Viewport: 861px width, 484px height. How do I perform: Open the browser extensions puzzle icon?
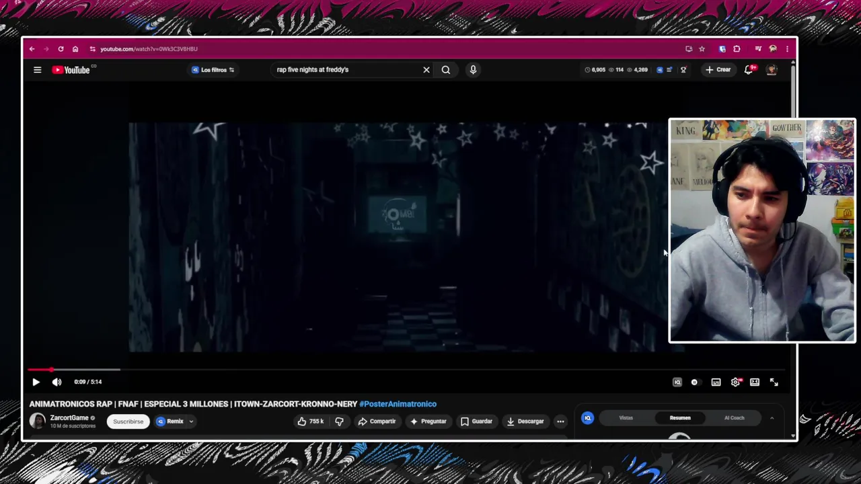[737, 49]
